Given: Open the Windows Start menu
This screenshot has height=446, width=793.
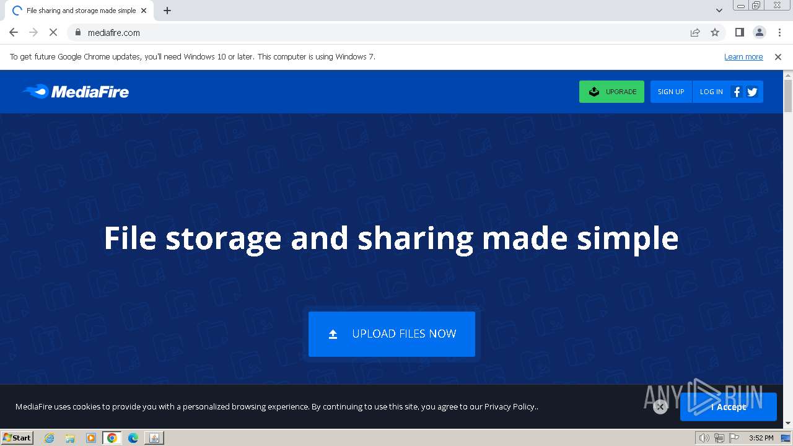Looking at the screenshot, I should pos(17,437).
